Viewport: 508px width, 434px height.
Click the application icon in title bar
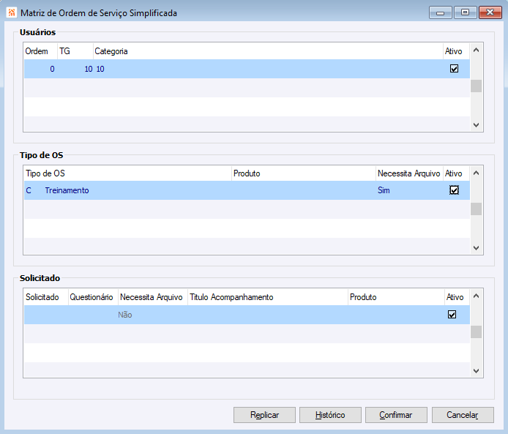(x=11, y=12)
